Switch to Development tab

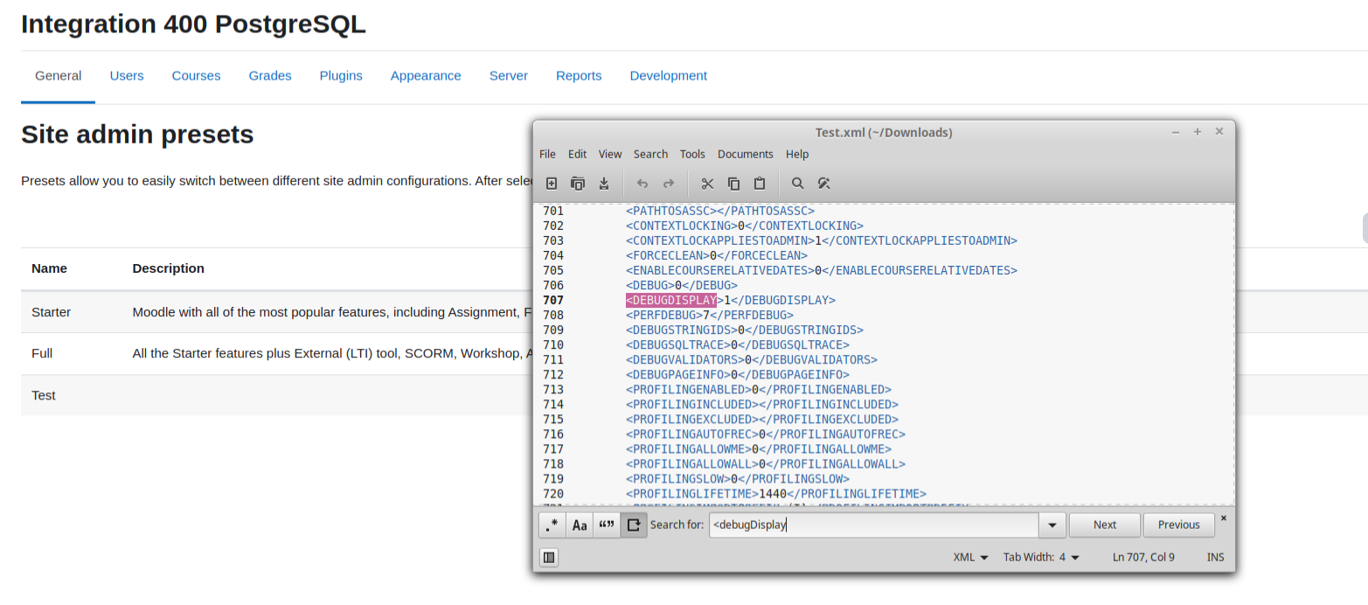669,76
